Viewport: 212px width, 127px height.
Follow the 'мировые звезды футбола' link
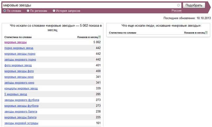21,106
